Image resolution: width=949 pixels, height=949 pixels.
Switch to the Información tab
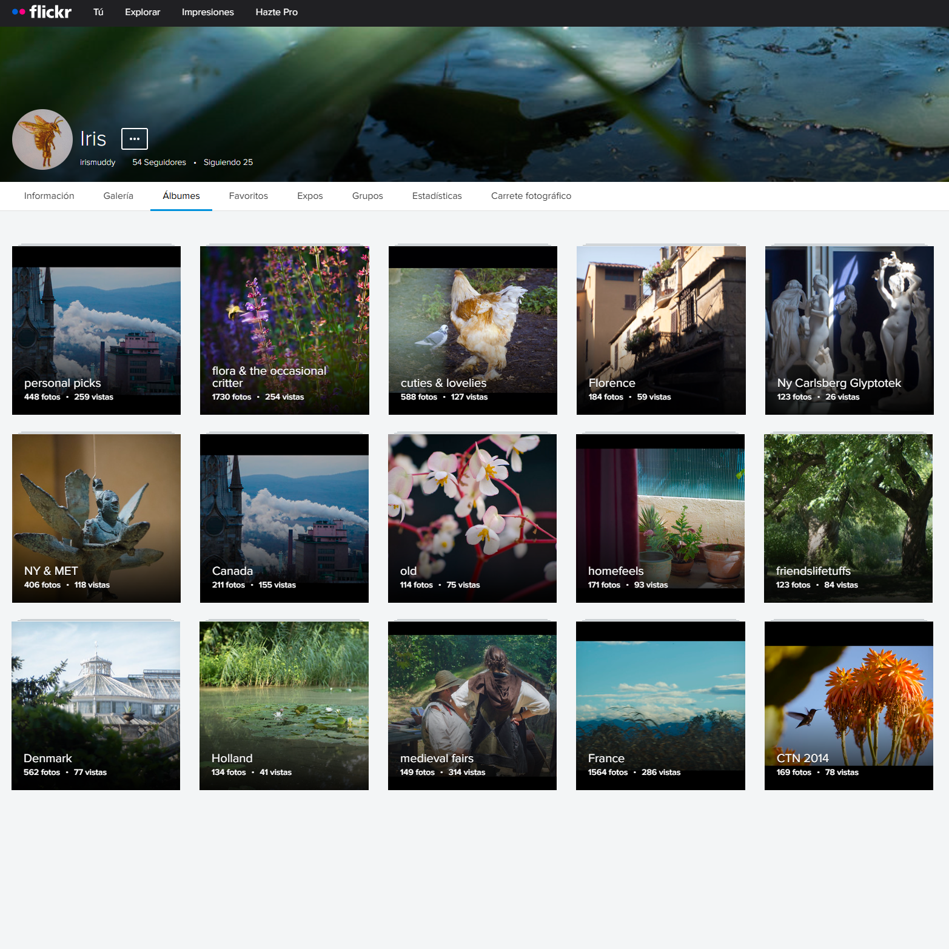click(49, 195)
